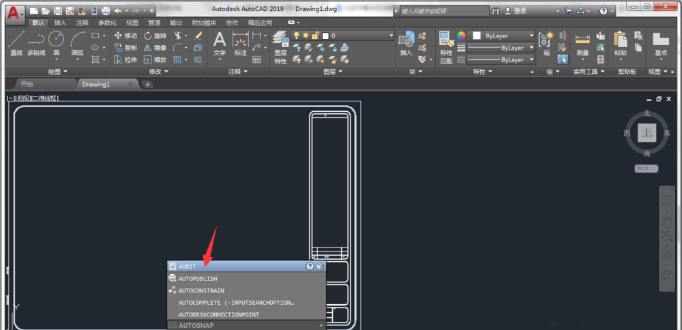The height and width of the screenshot is (330, 682).
Task: Click the 登录 (Sign In) button
Action: (x=520, y=12)
